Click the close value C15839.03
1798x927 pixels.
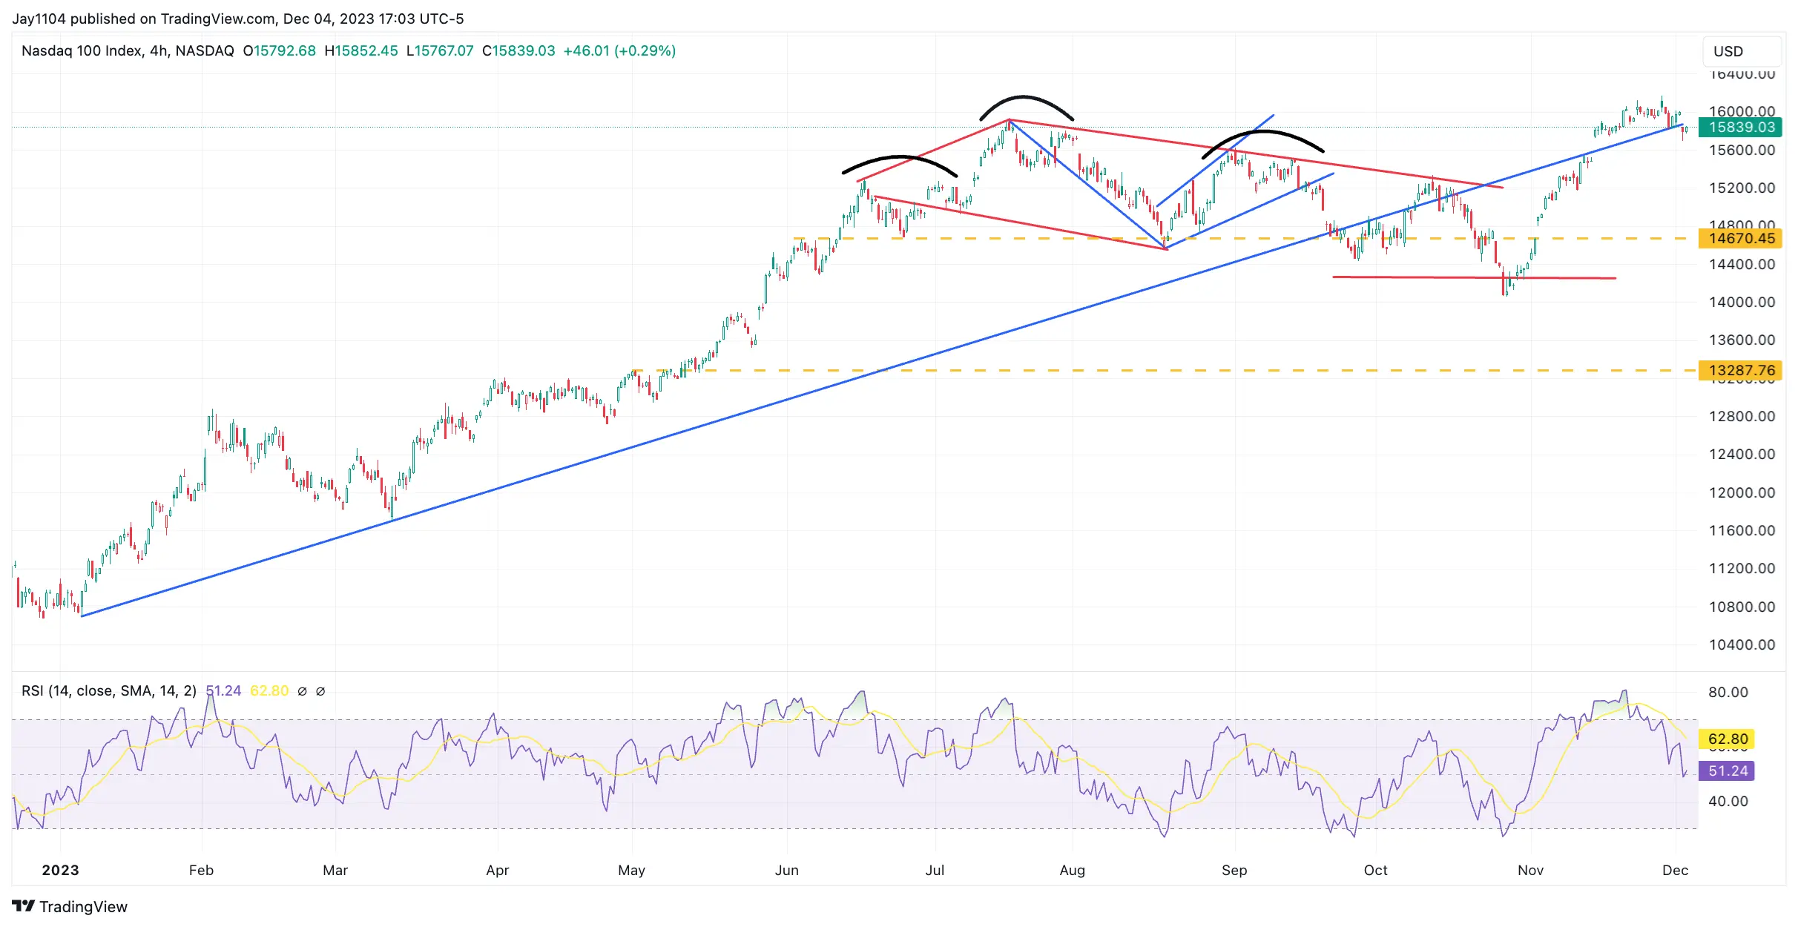tap(518, 50)
